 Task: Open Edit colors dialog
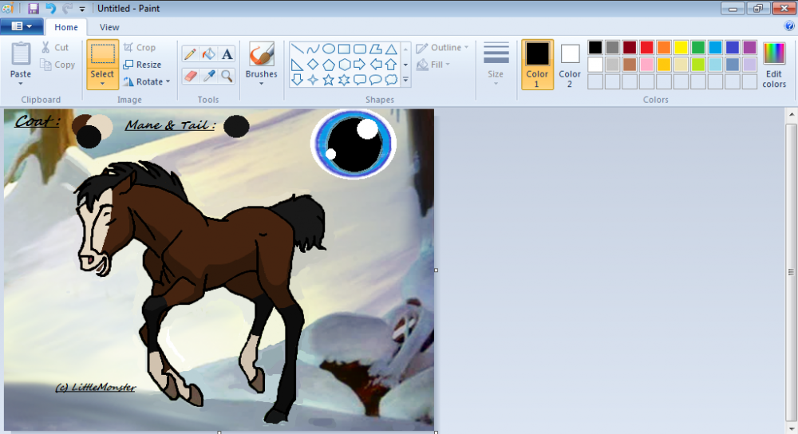[774, 65]
